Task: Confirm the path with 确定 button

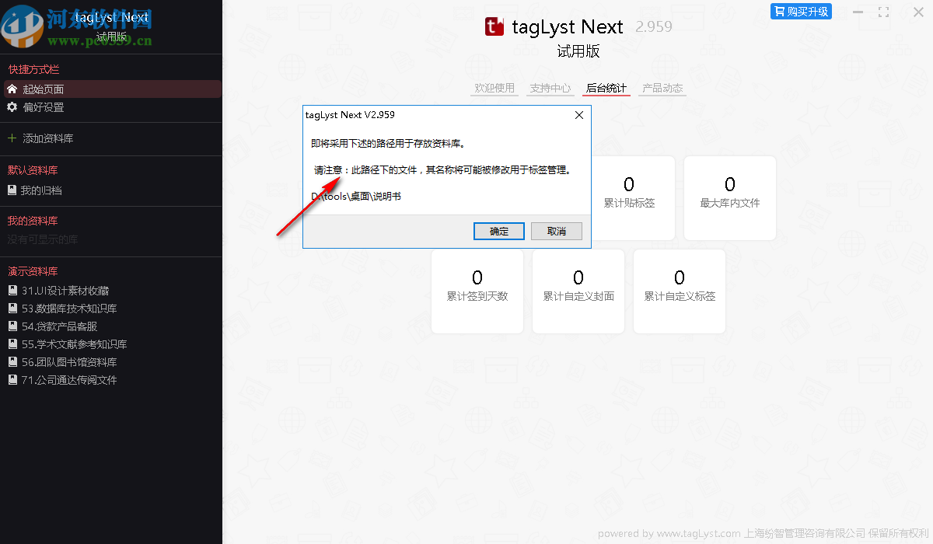Action: click(498, 231)
